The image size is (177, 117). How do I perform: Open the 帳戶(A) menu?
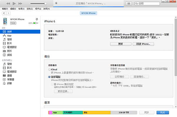tap(38, 9)
